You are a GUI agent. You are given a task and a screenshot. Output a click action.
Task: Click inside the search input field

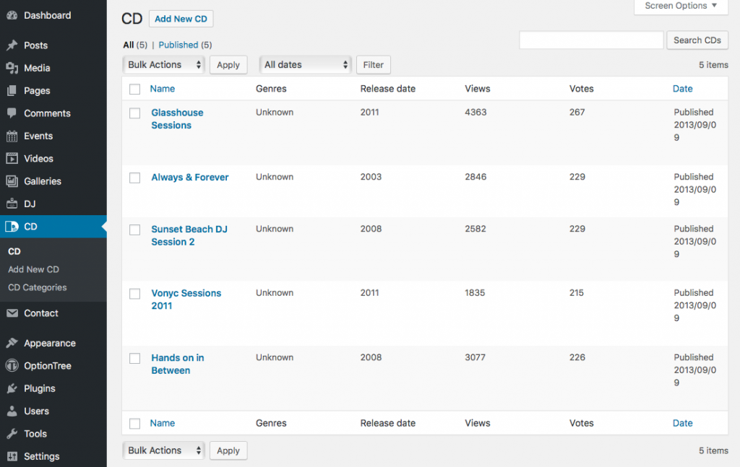(x=591, y=40)
